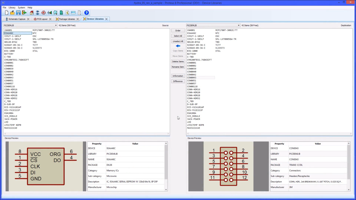The width and height of the screenshot is (356, 200).
Task: Click the Move Items button
Action: point(178,56)
